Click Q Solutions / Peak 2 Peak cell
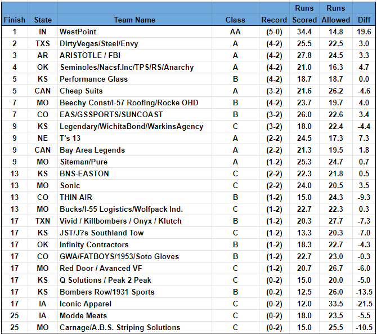This screenshot has width=377, height=334. click(134, 280)
